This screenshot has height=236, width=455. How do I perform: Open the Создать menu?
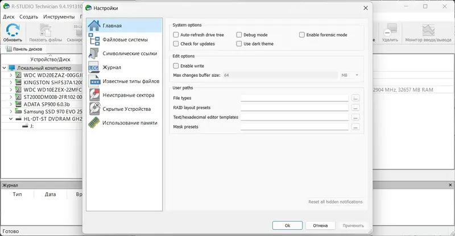[28, 16]
